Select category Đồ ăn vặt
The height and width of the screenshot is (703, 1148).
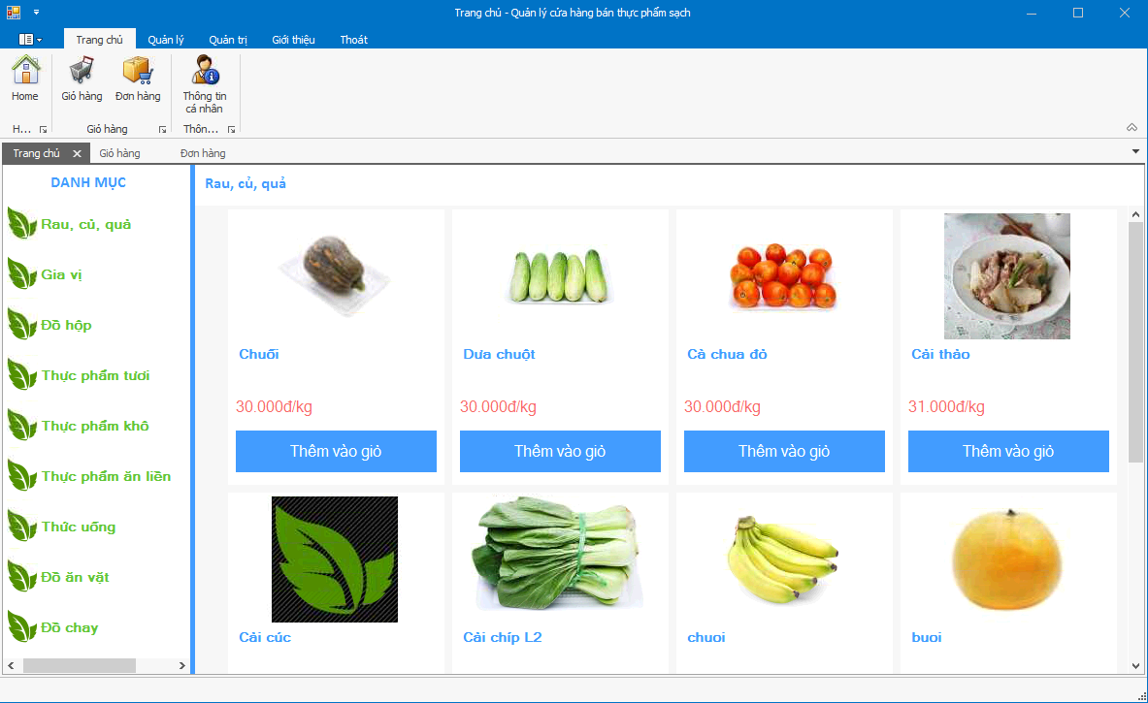(76, 578)
